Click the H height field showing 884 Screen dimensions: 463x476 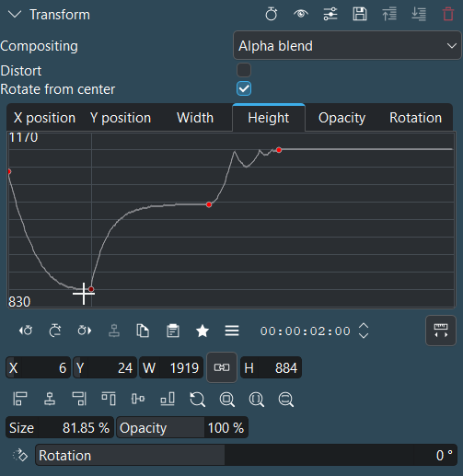click(271, 367)
